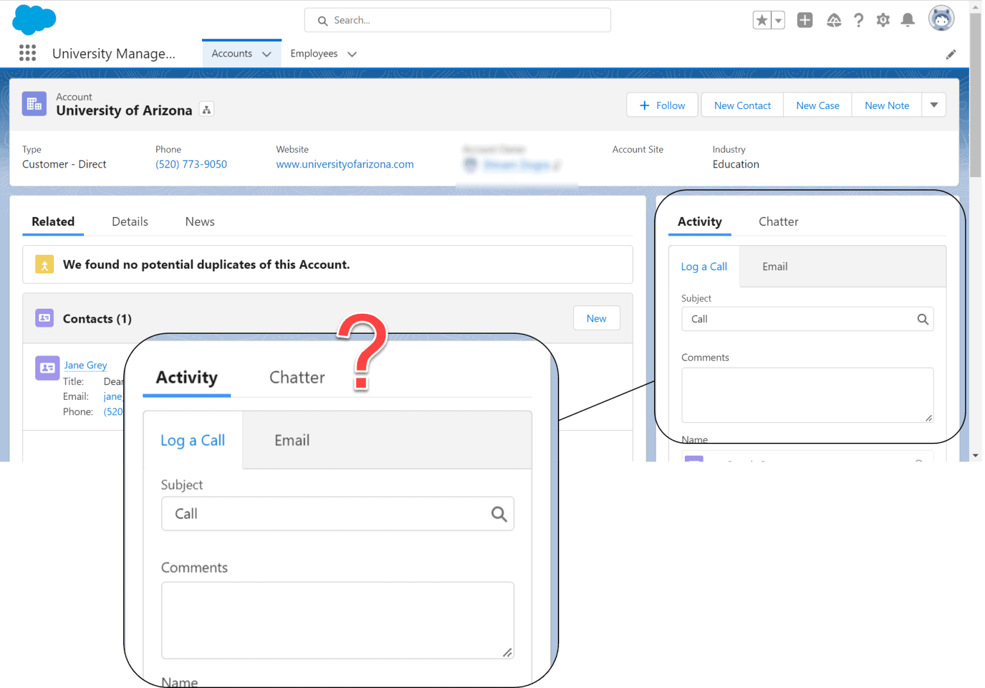Click the Customer - Direct type value
985x688 pixels.
[64, 164]
